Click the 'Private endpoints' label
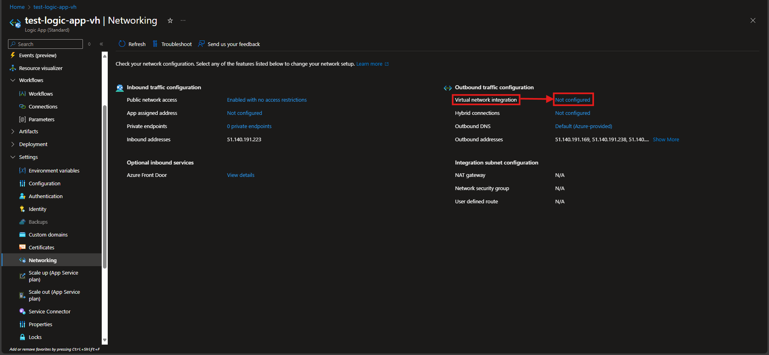This screenshot has height=355, width=769. 147,126
